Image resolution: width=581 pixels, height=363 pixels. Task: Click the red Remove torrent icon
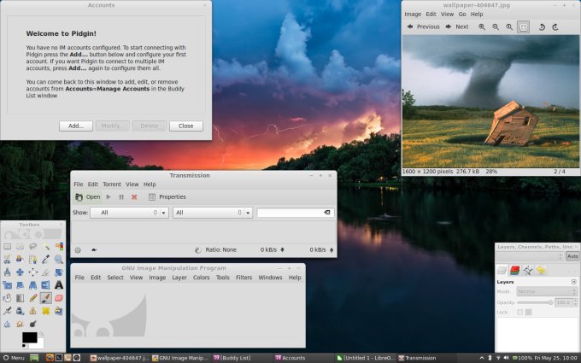(x=134, y=197)
